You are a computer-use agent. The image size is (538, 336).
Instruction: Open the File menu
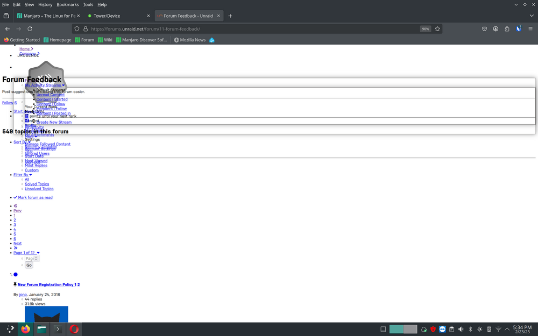click(x=5, y=4)
